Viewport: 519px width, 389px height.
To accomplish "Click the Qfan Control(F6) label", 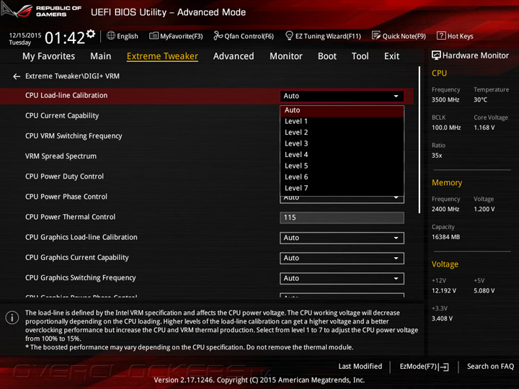I will pos(249,36).
